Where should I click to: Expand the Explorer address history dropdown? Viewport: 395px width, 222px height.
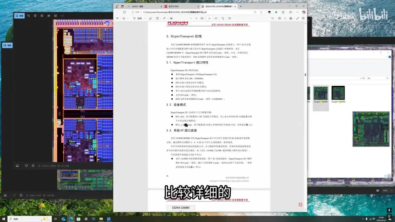pyautogui.click(x=361, y=78)
